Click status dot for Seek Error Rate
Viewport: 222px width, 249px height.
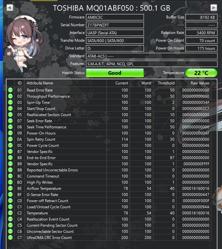pyautogui.click(x=10, y=121)
